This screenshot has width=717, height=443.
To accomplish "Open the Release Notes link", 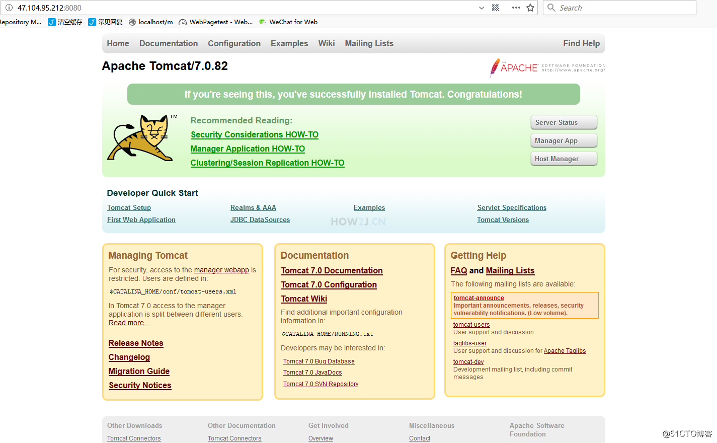I will coord(136,343).
